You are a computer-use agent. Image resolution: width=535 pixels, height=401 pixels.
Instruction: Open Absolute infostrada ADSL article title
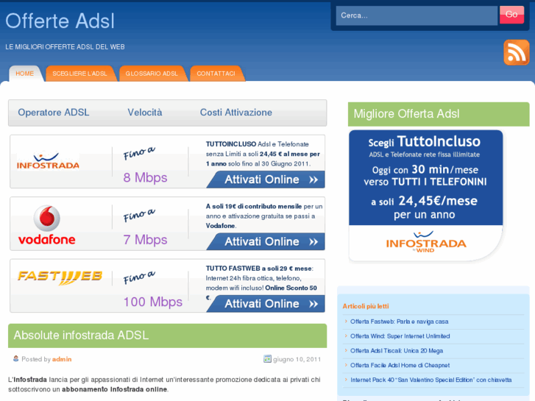pyautogui.click(x=81, y=335)
